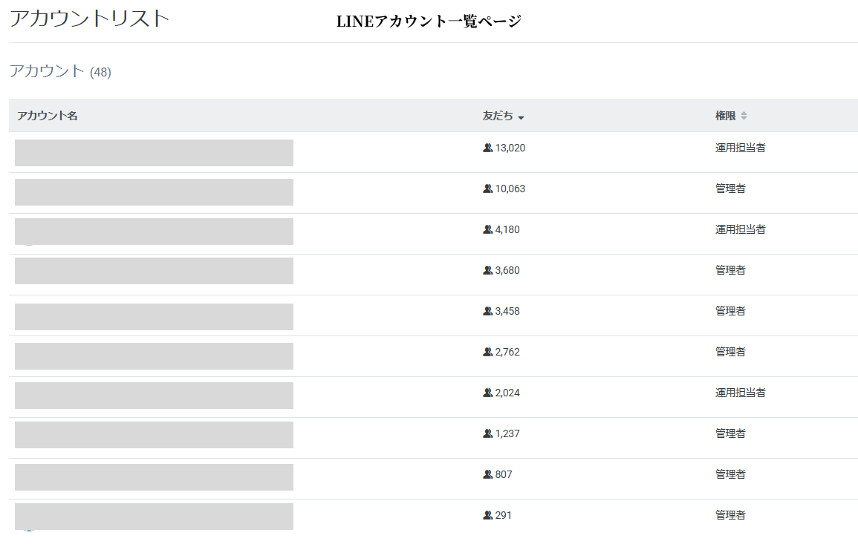Open the account with 13,020 friends
This screenshot has width=858, height=547.
tap(154, 153)
